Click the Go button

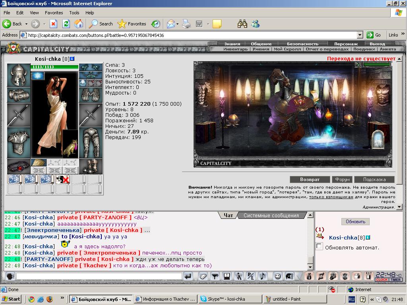point(374,35)
